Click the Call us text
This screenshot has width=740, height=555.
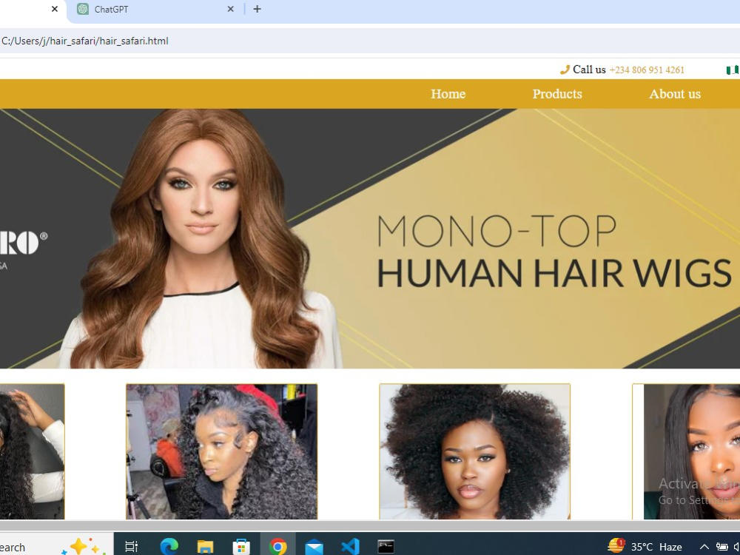[589, 70]
